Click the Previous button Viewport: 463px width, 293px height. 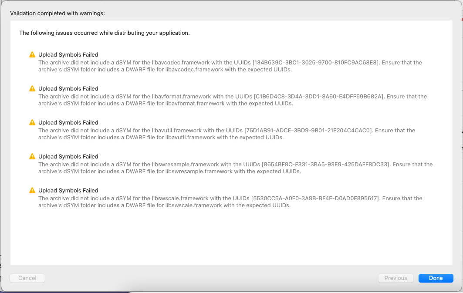coord(395,278)
